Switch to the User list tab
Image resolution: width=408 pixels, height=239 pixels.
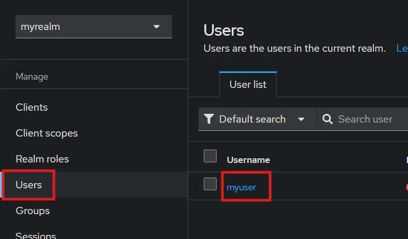(x=248, y=84)
